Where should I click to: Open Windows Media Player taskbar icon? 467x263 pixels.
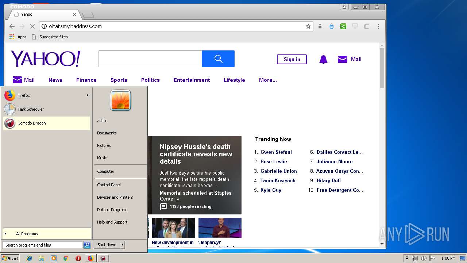point(54,258)
